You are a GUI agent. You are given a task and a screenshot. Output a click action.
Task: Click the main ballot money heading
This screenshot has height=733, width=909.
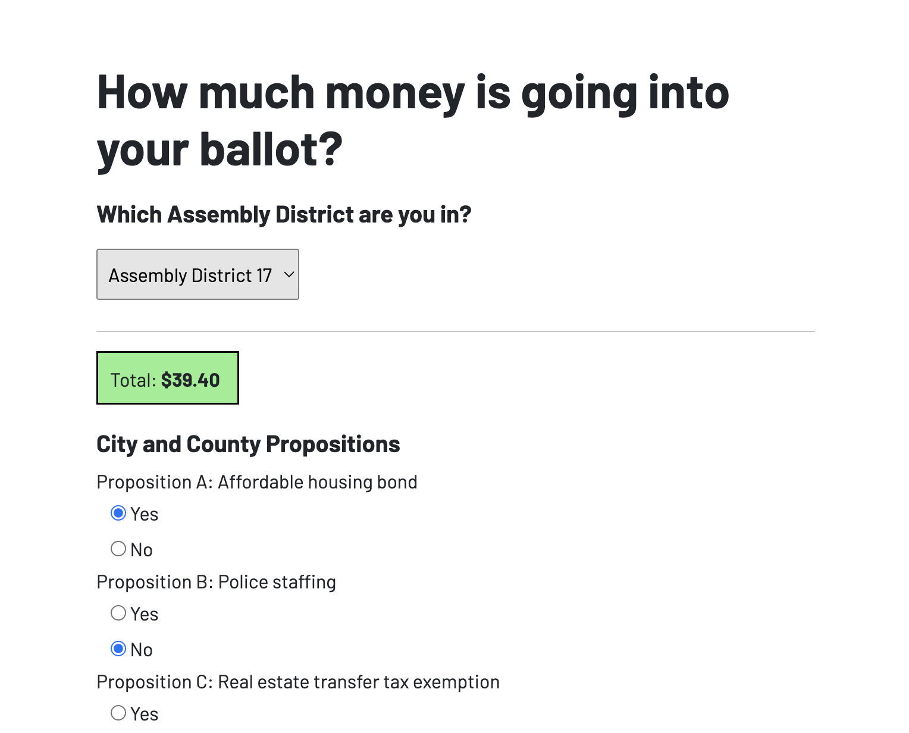pyautogui.click(x=413, y=121)
